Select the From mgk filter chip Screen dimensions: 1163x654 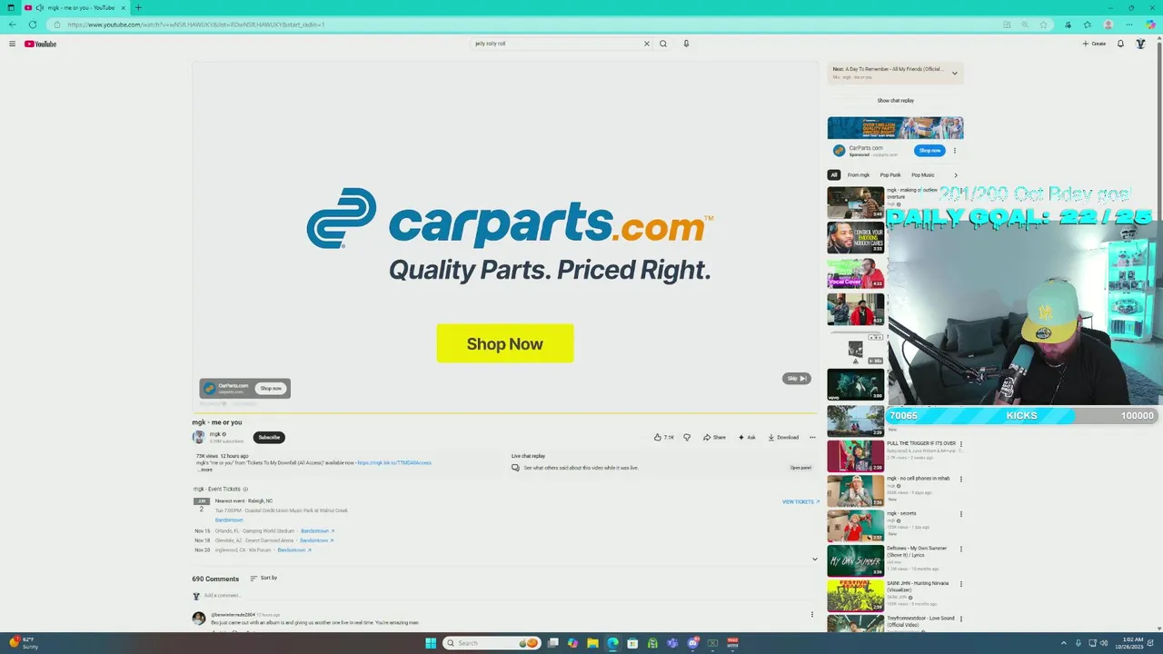(x=859, y=175)
